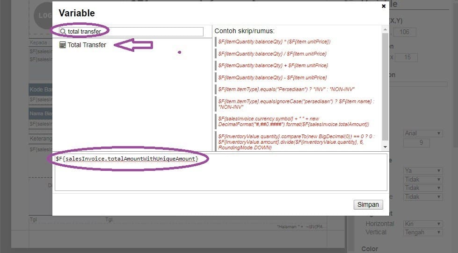This screenshot has height=253, width=458.
Task: Click the table icon beside Total Transfer
Action: coord(62,45)
